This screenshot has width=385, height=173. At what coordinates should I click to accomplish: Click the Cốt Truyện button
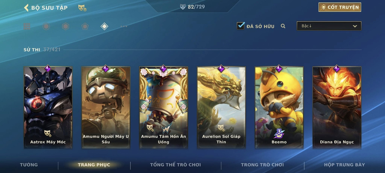point(340,7)
